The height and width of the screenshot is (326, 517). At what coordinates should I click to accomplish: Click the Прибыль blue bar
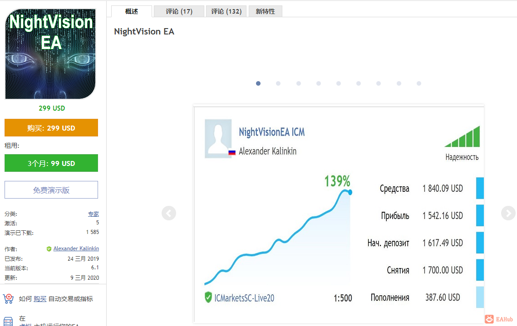(x=480, y=215)
